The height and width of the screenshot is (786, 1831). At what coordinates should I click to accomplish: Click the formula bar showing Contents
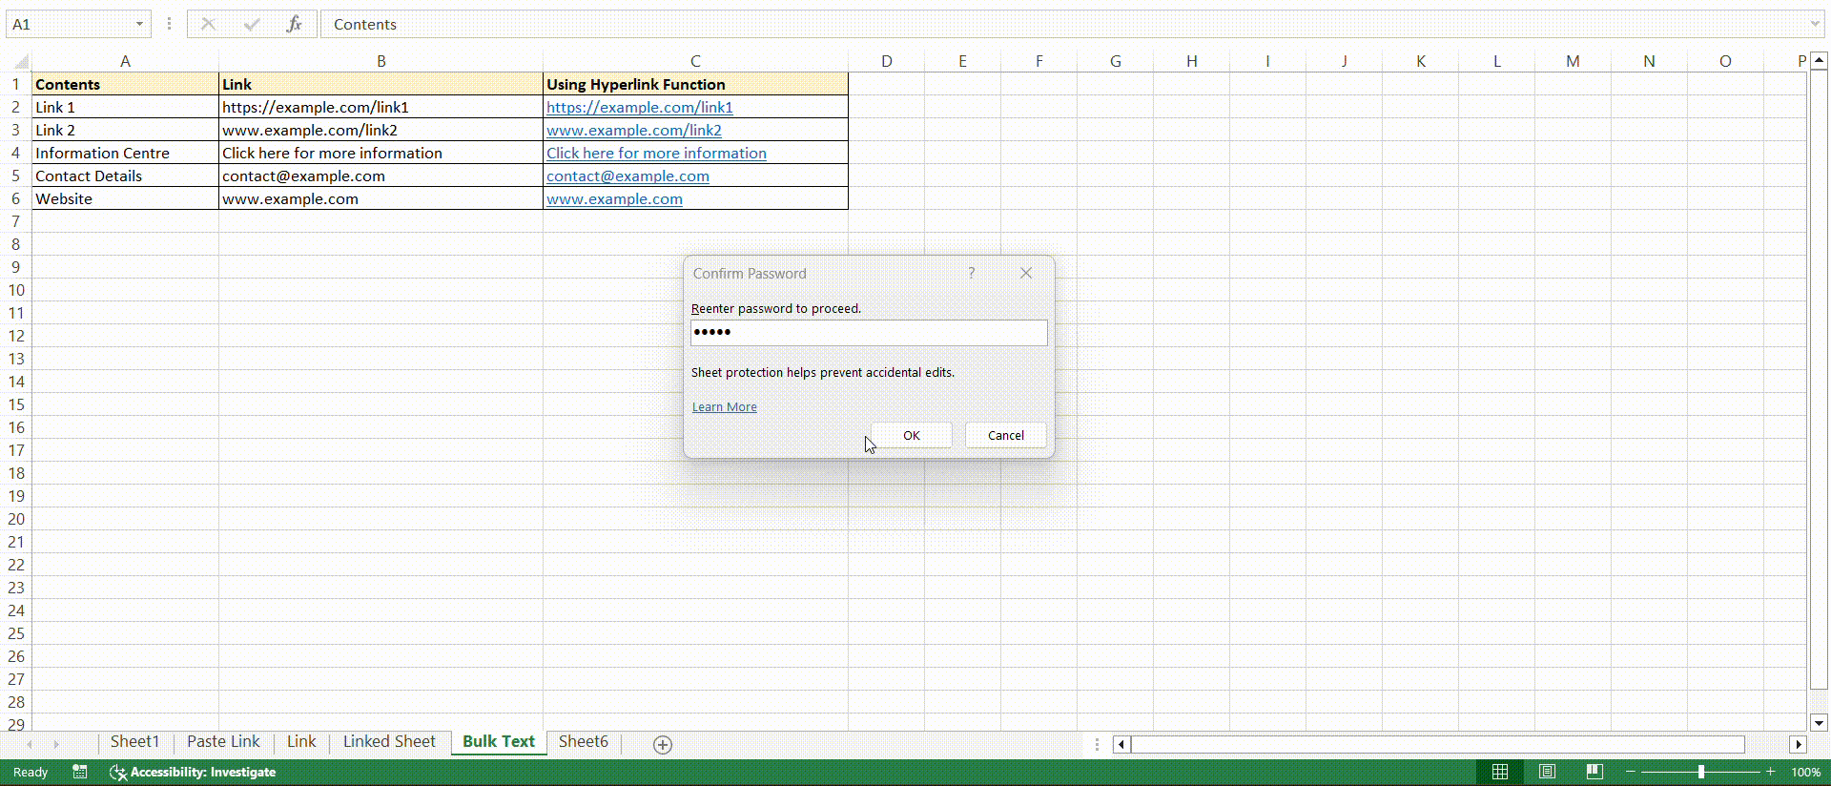pos(1061,24)
